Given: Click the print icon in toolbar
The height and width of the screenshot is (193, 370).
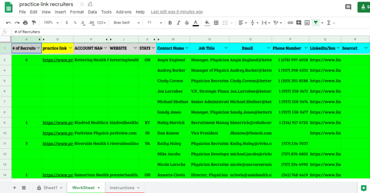Looking at the screenshot, I should point(25,23).
